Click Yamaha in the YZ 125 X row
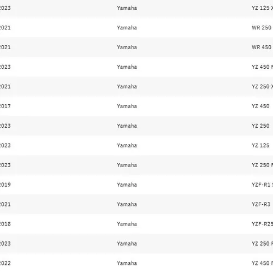 pyautogui.click(x=127, y=8)
